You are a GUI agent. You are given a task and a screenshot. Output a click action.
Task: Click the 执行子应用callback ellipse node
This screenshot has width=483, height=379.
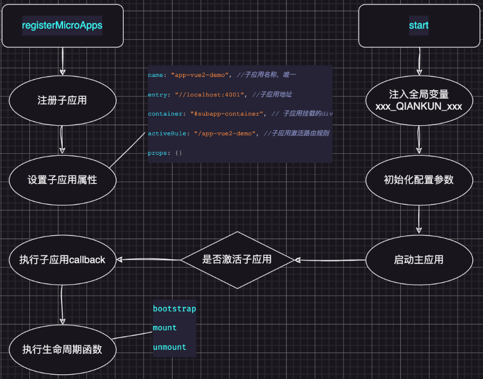(x=63, y=260)
